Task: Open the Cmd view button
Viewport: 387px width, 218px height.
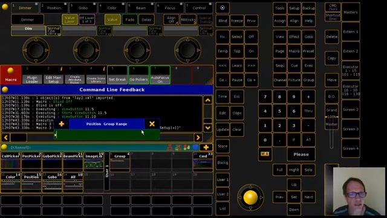Action: 203,162
